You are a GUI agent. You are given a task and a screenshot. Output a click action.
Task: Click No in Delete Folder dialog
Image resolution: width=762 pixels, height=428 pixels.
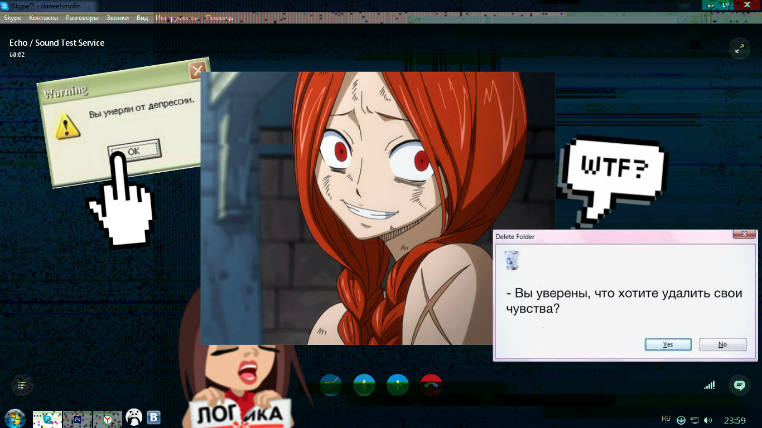(x=722, y=344)
